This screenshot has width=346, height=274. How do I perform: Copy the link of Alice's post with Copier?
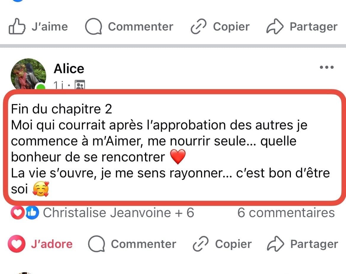click(x=222, y=244)
